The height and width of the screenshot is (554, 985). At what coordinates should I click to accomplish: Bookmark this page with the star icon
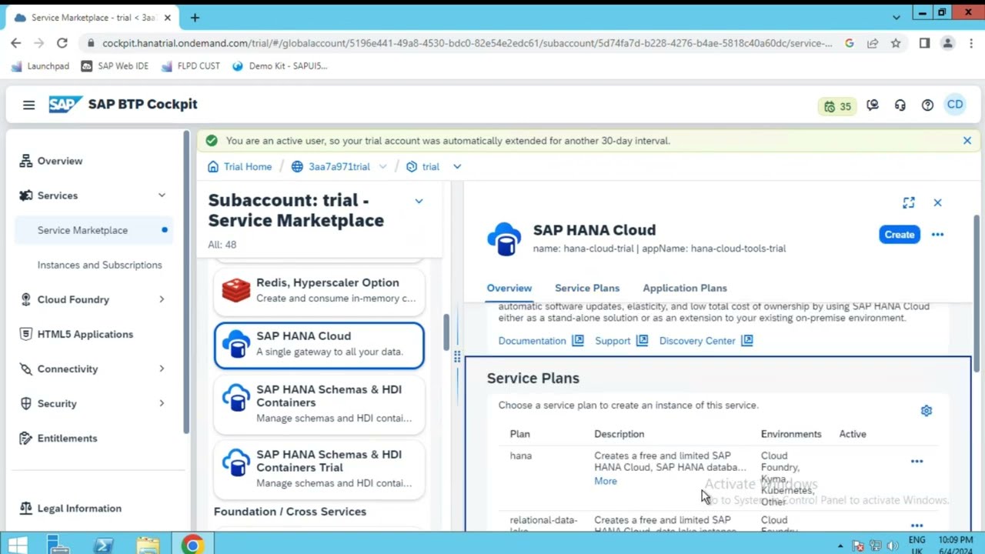[896, 43]
